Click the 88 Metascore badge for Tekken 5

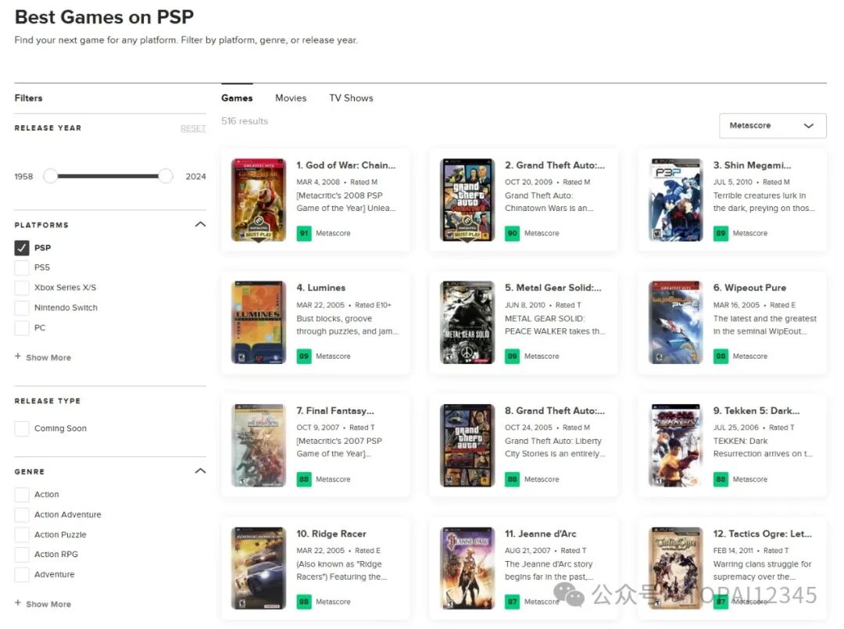point(721,479)
